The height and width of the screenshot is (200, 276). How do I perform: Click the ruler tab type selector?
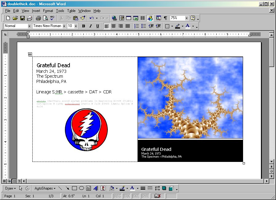tap(6, 34)
